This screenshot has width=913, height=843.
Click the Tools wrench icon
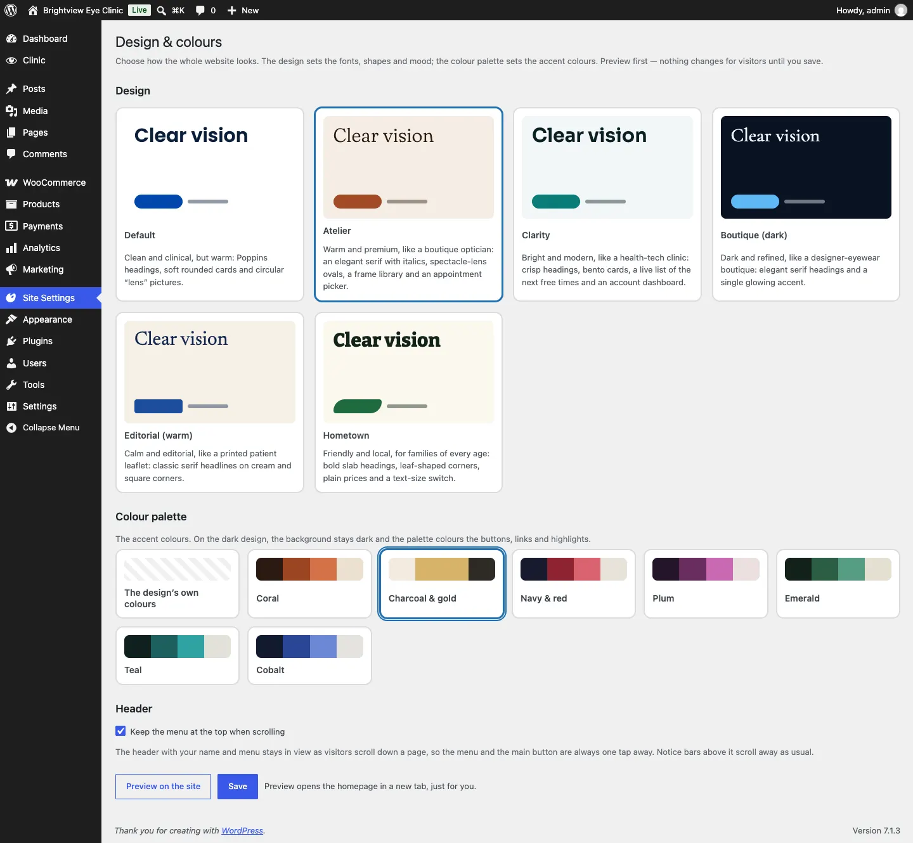11,385
